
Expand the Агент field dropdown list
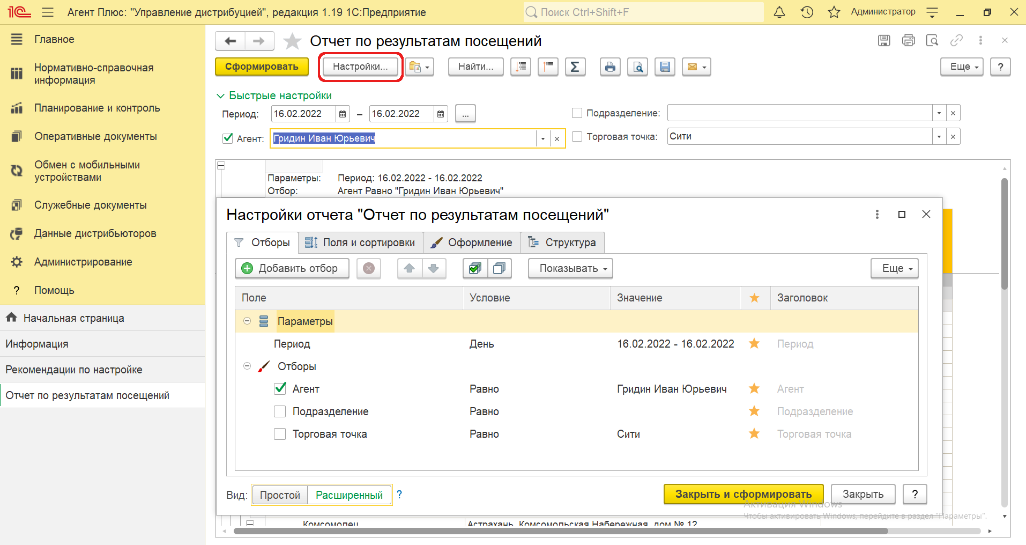point(542,139)
